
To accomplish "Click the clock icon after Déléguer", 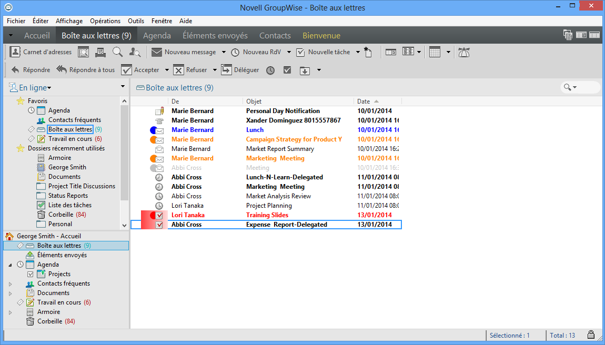I will 270,70.
